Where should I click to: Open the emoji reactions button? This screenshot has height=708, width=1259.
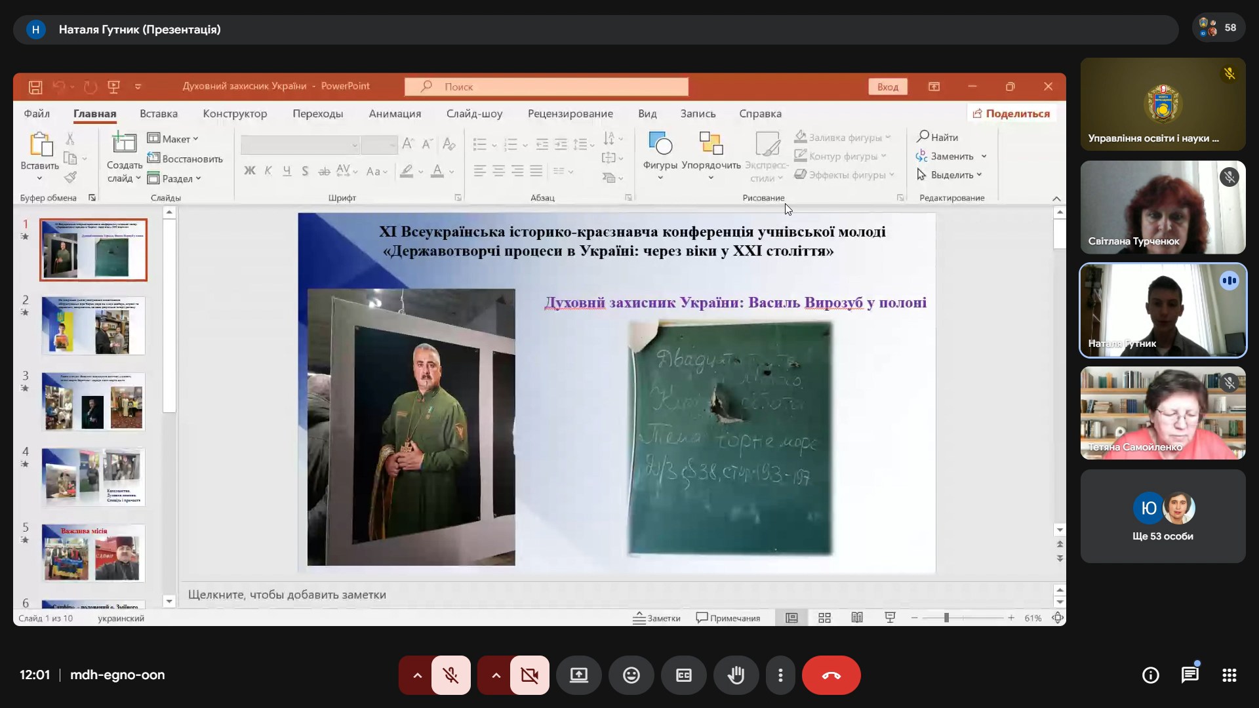click(631, 675)
